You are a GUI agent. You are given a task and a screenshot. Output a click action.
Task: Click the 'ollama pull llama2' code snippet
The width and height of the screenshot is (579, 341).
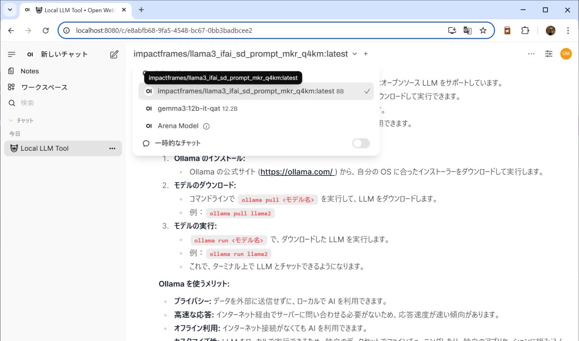pyautogui.click(x=240, y=213)
